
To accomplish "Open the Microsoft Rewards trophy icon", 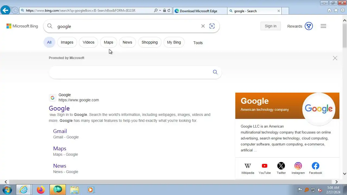I will click(309, 26).
